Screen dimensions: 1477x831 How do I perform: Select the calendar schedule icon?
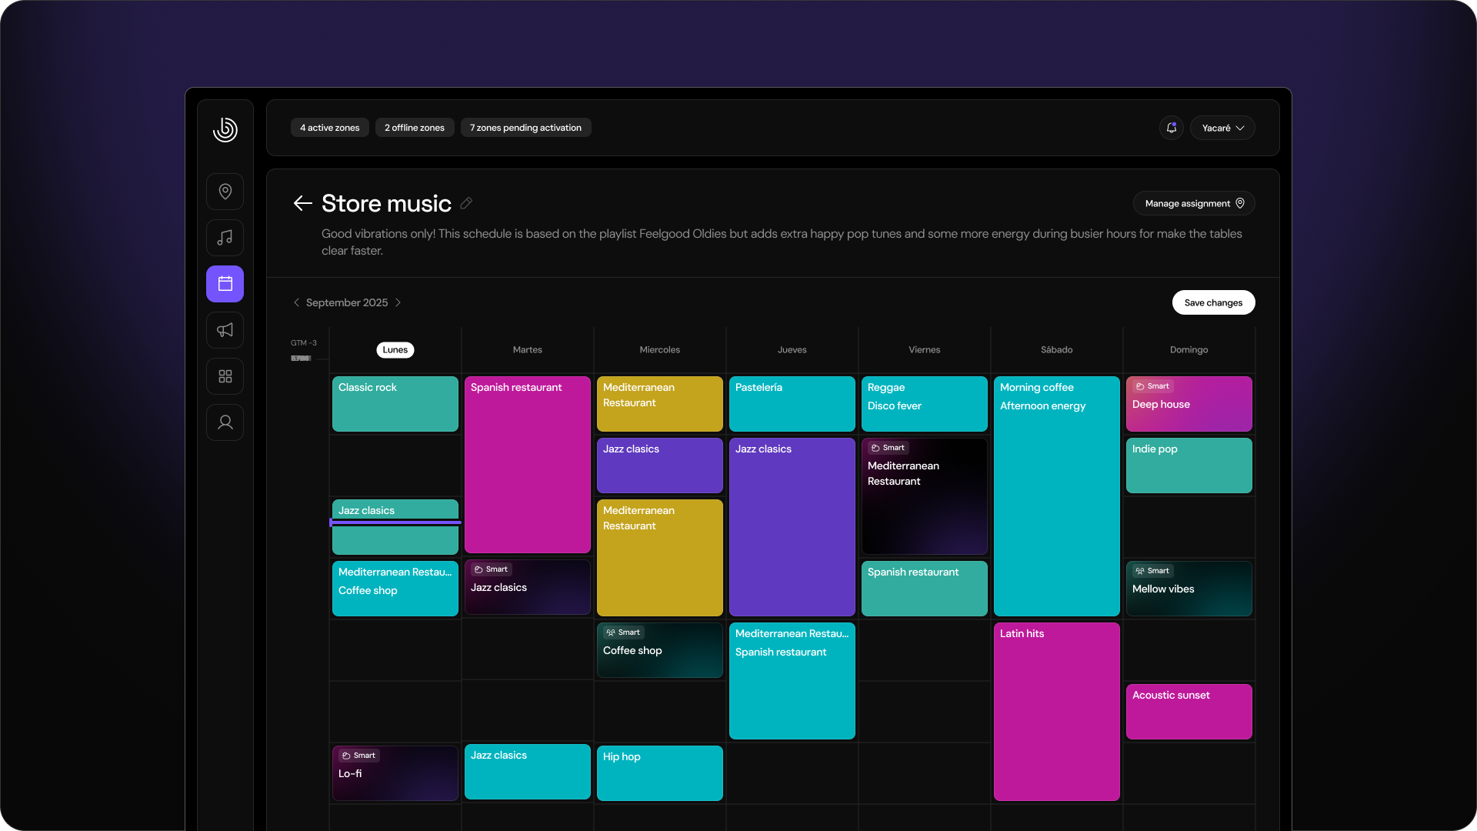225,283
